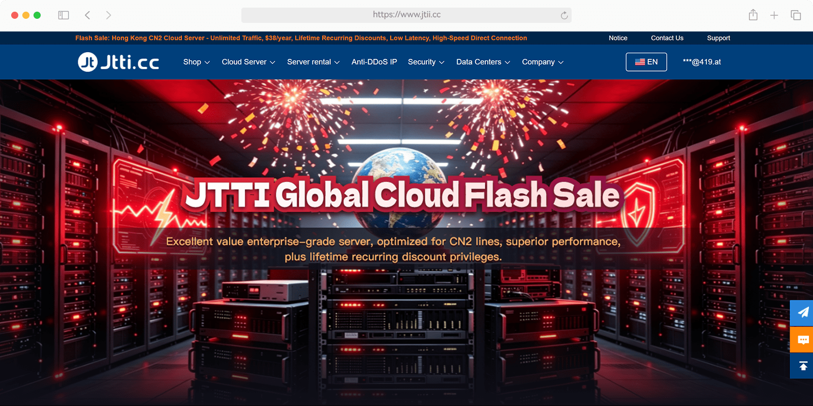Open the Notice link

pyautogui.click(x=618, y=38)
